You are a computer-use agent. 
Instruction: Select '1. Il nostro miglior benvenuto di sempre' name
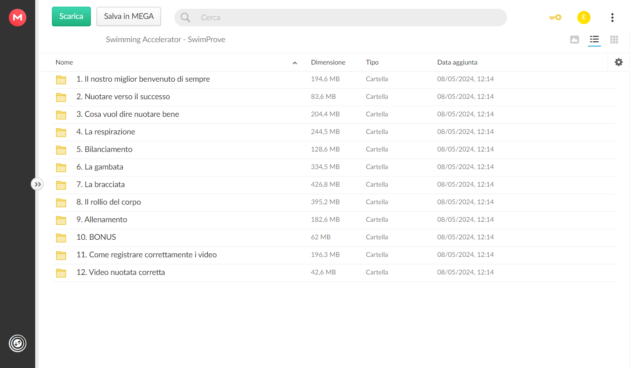pyautogui.click(x=143, y=79)
